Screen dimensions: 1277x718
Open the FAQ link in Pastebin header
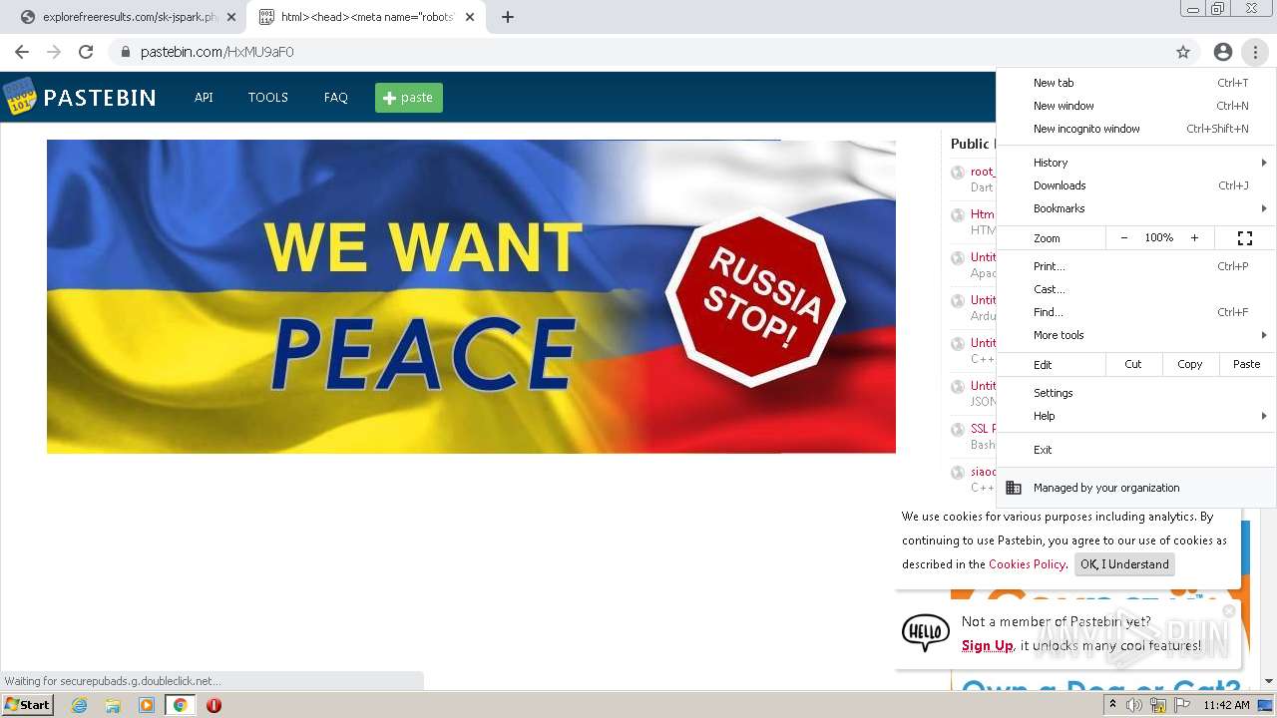click(336, 98)
